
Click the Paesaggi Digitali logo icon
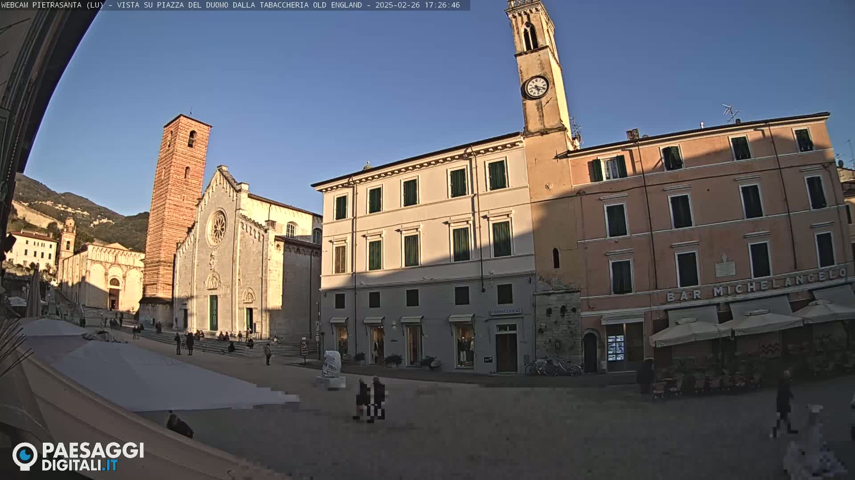(25, 456)
